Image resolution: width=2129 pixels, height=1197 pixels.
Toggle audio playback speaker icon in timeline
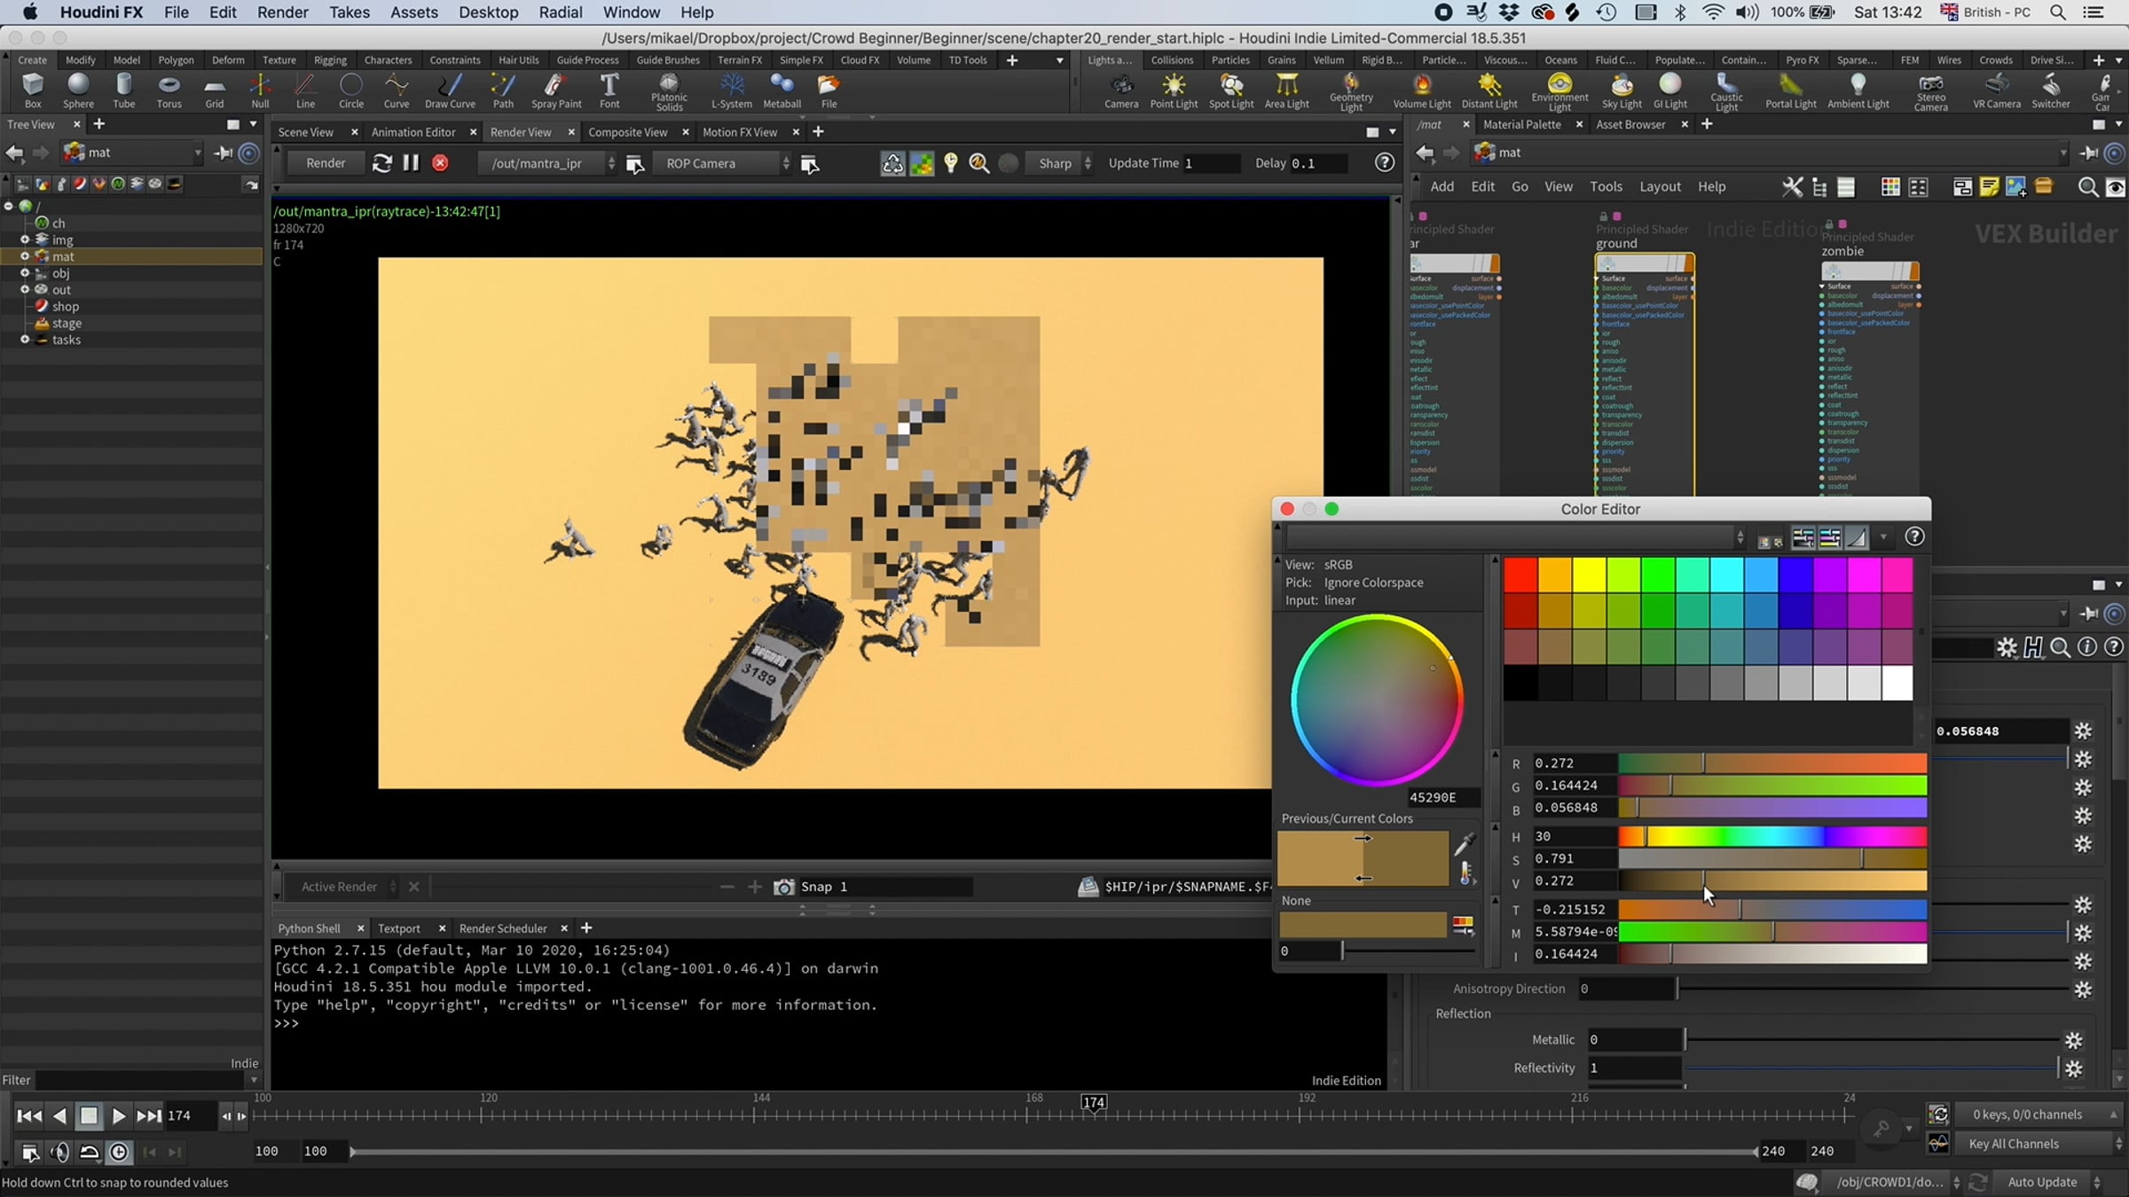point(59,1152)
